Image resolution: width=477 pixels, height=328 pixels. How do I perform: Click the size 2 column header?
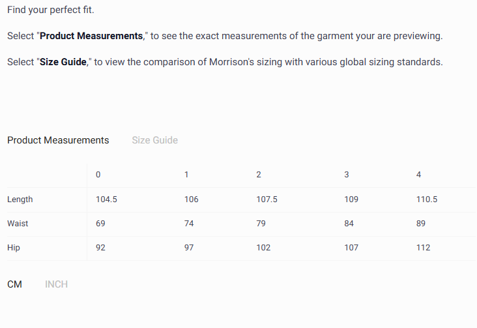pyautogui.click(x=259, y=175)
